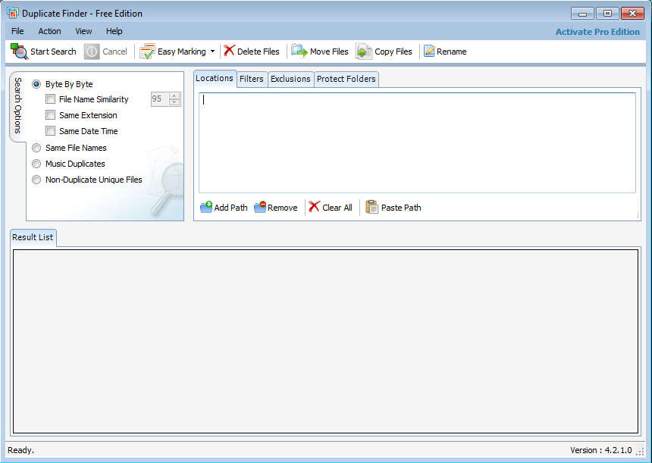The width and height of the screenshot is (652, 463).
Task: Click the Delete Files red X icon
Action: [x=229, y=51]
